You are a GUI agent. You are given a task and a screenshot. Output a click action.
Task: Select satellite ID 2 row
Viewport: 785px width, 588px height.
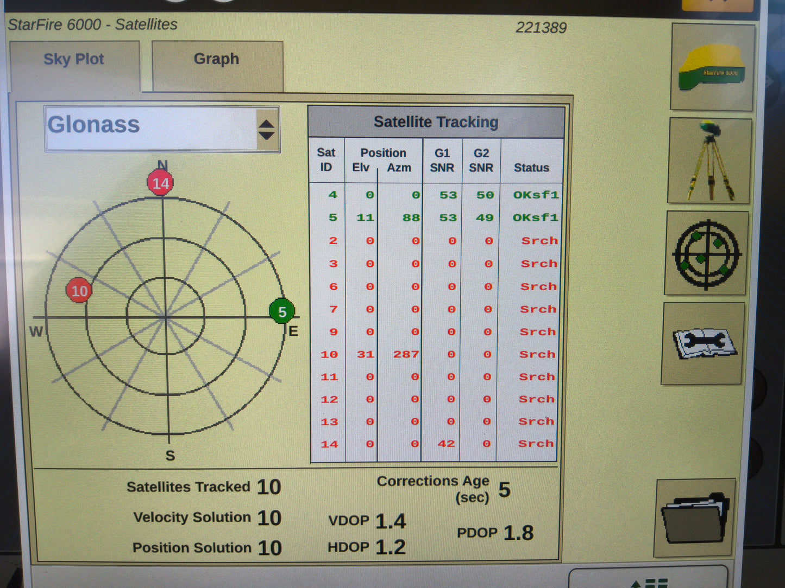pos(435,241)
